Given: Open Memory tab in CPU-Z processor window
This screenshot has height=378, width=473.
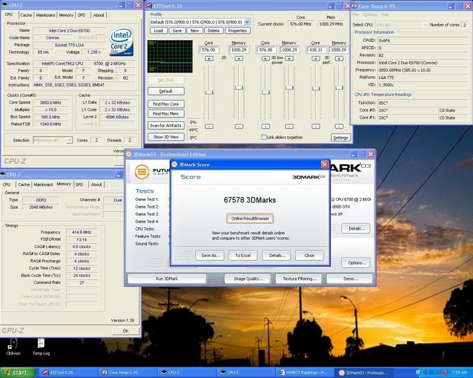Looking at the screenshot, I should tap(66, 15).
